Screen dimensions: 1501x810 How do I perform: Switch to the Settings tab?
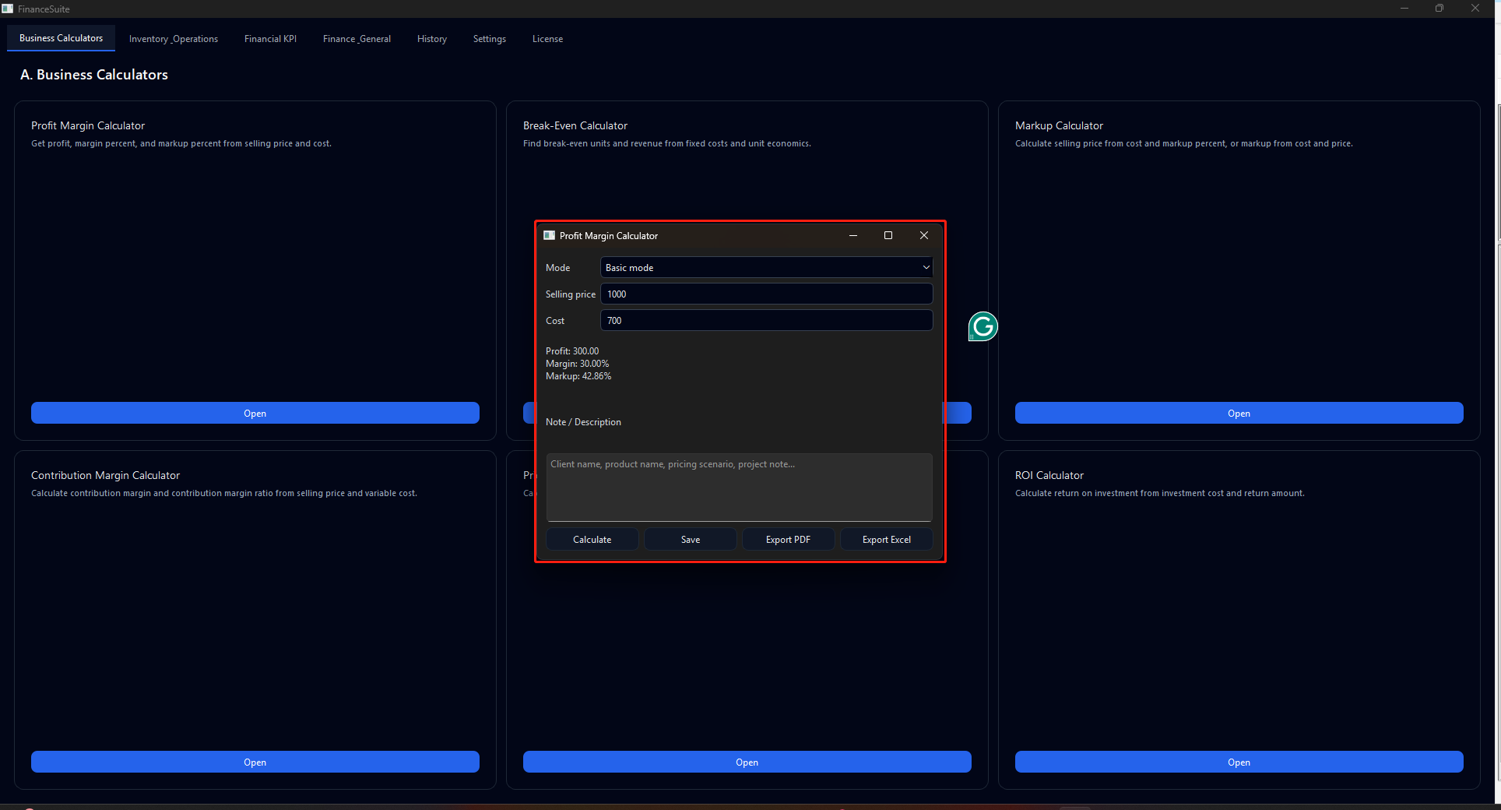coord(490,39)
